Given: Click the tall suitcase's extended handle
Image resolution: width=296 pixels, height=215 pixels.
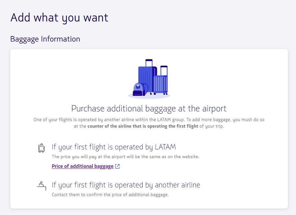Looking at the screenshot, I should tap(149, 63).
